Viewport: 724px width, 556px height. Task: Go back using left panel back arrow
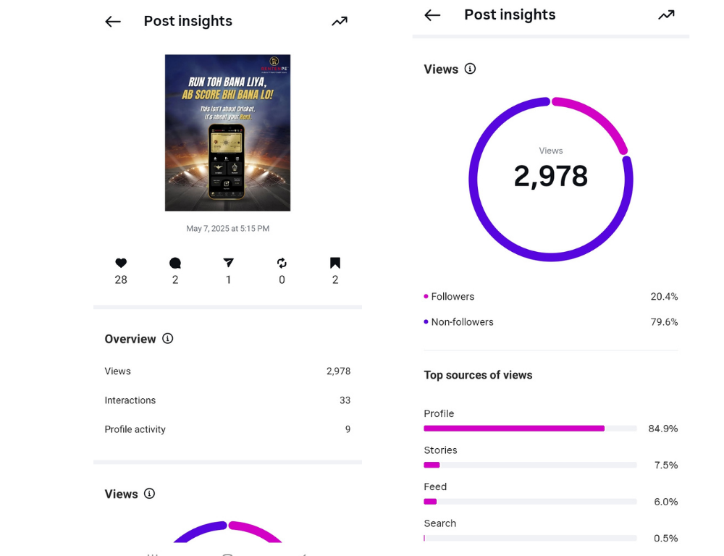click(x=113, y=21)
